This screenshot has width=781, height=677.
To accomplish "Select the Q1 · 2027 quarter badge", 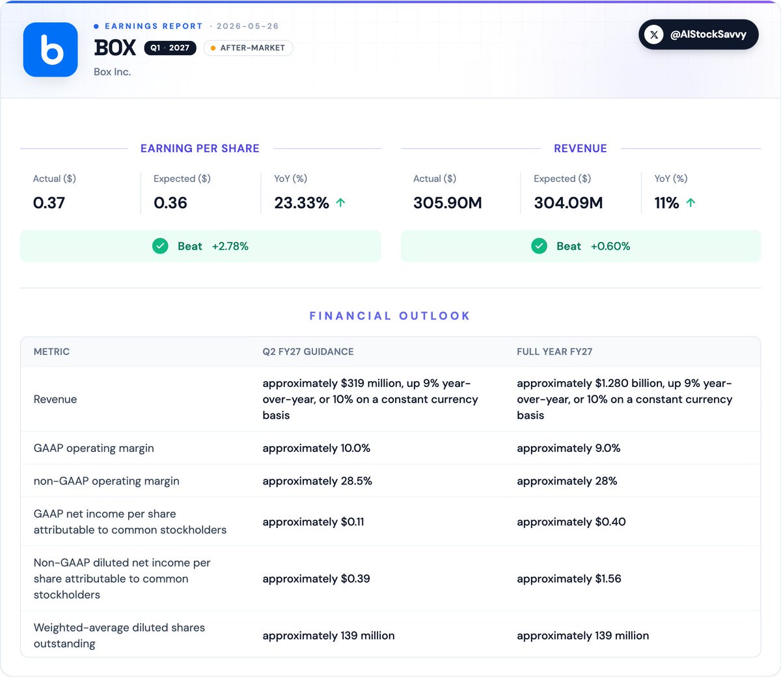I will click(170, 47).
